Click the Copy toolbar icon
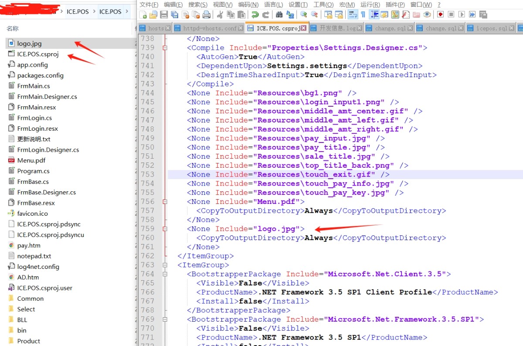This screenshot has width=523, height=346. pyautogui.click(x=231, y=14)
